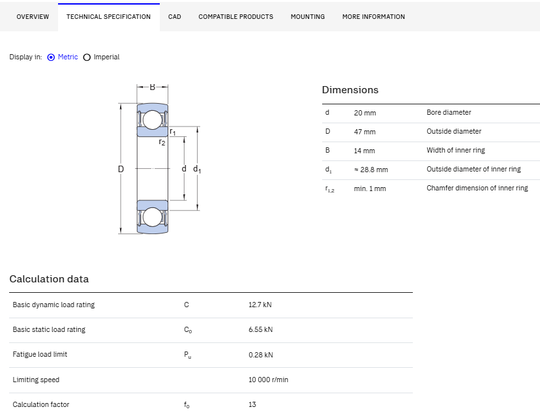Select the Technical Specification tab

click(108, 17)
